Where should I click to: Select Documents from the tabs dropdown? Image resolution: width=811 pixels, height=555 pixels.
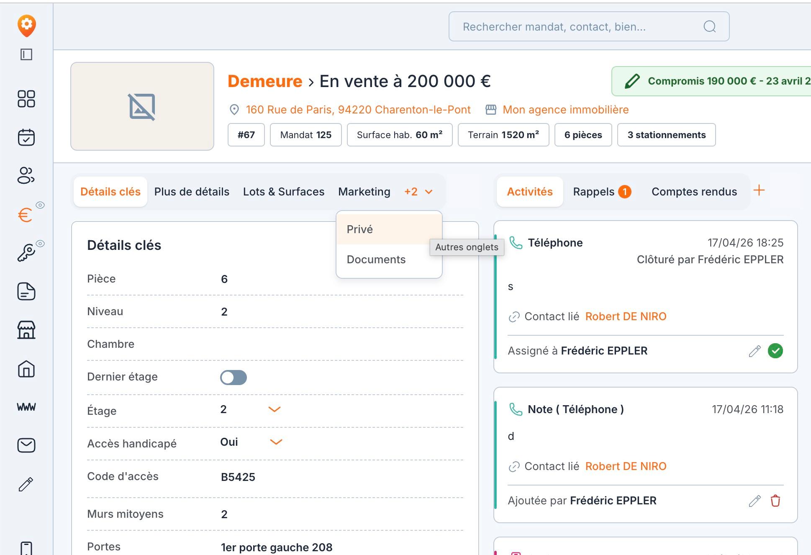(389, 260)
